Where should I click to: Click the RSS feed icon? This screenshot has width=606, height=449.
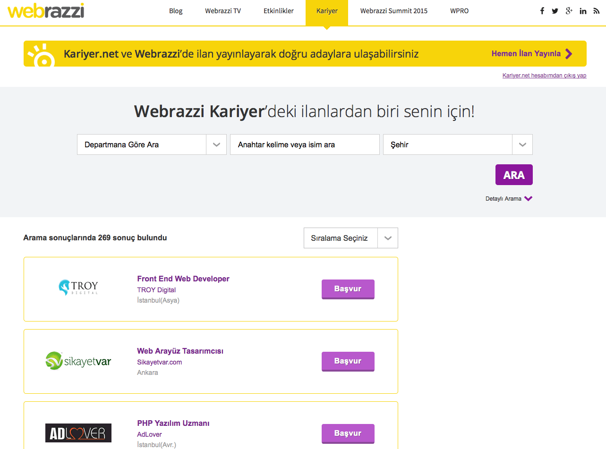click(x=596, y=10)
